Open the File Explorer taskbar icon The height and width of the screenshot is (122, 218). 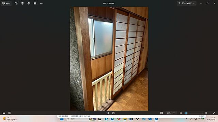pyautogui.click(x=125, y=119)
